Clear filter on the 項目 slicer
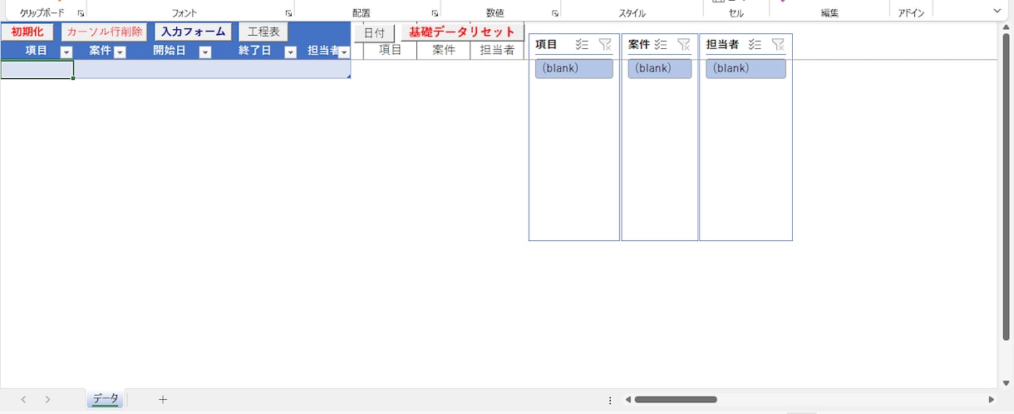 point(605,45)
